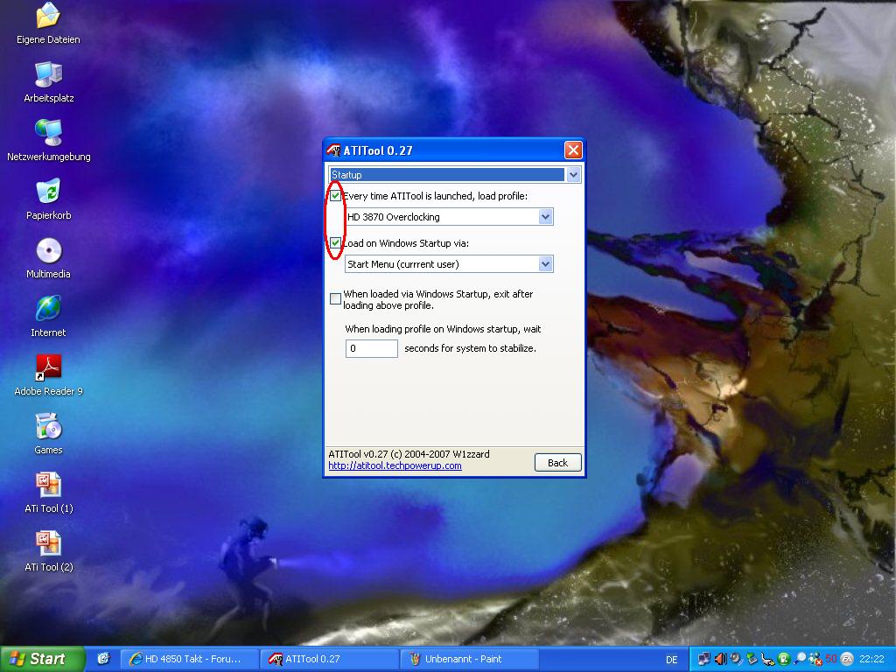Image resolution: width=896 pixels, height=672 pixels.
Task: Click the green round tray icon
Action: [783, 659]
